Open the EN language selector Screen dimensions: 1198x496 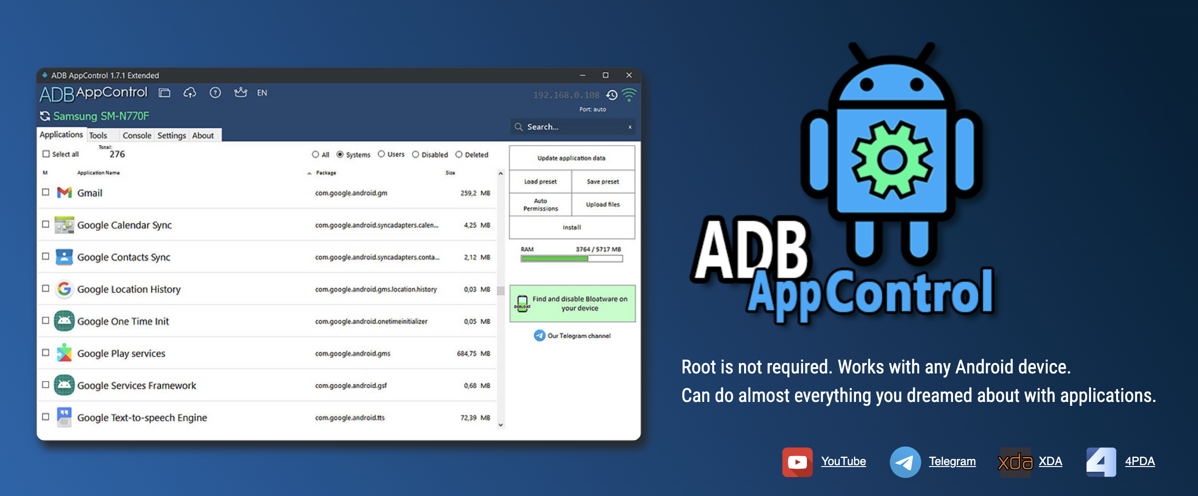coord(262,93)
